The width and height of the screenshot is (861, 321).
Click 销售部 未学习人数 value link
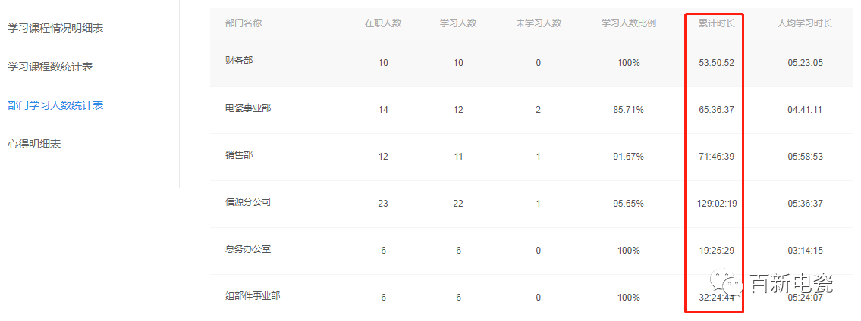point(539,157)
